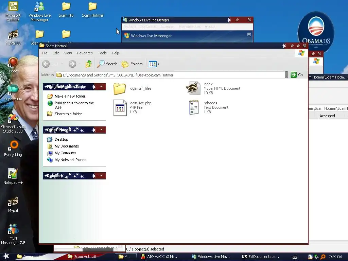Click the keyboard icon near system tray

[x=295, y=257]
